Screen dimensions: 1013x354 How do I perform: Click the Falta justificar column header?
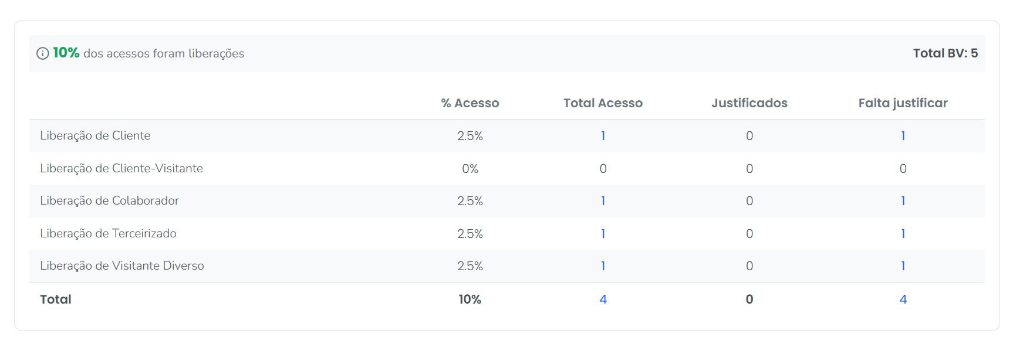pyautogui.click(x=903, y=103)
